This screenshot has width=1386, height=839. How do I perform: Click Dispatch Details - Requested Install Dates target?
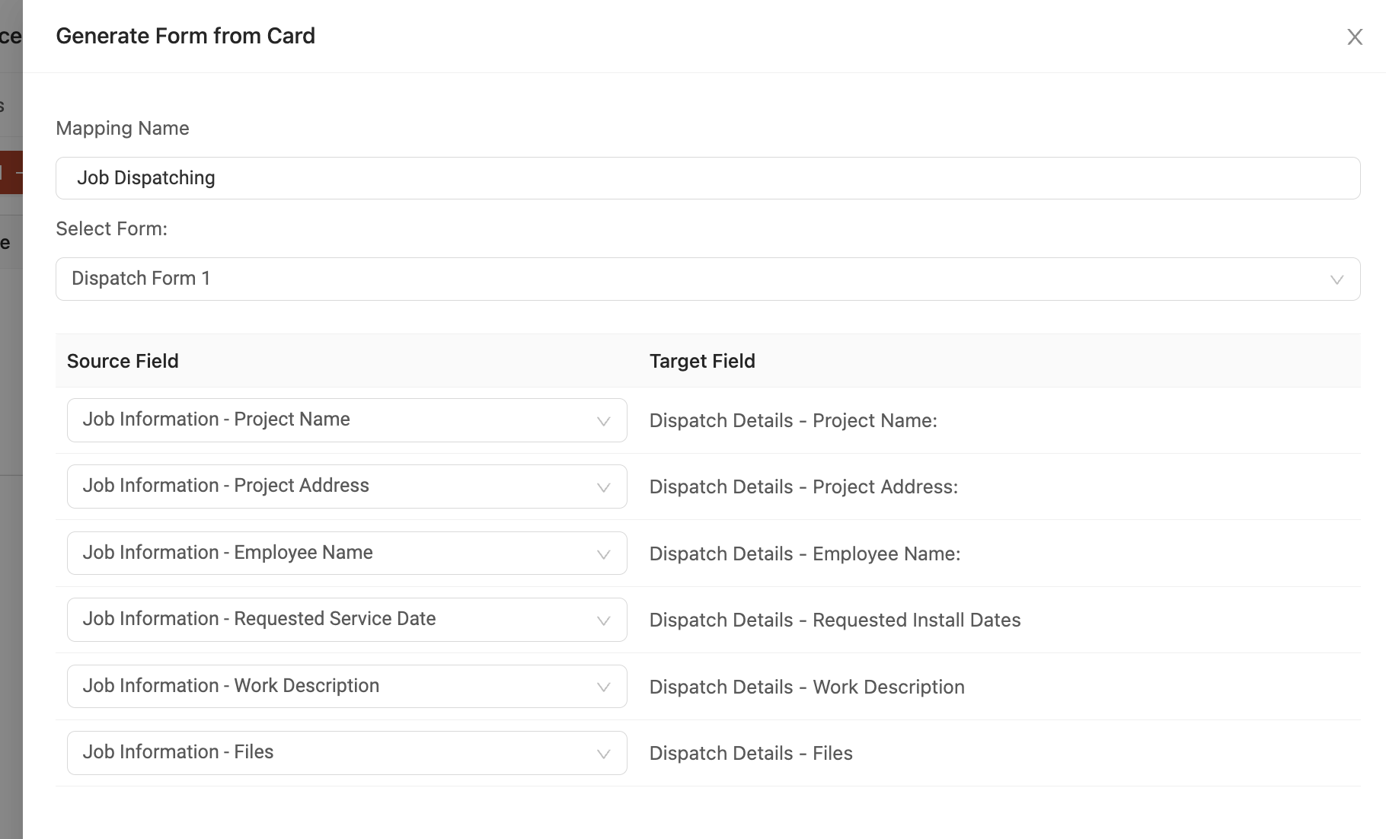point(835,620)
